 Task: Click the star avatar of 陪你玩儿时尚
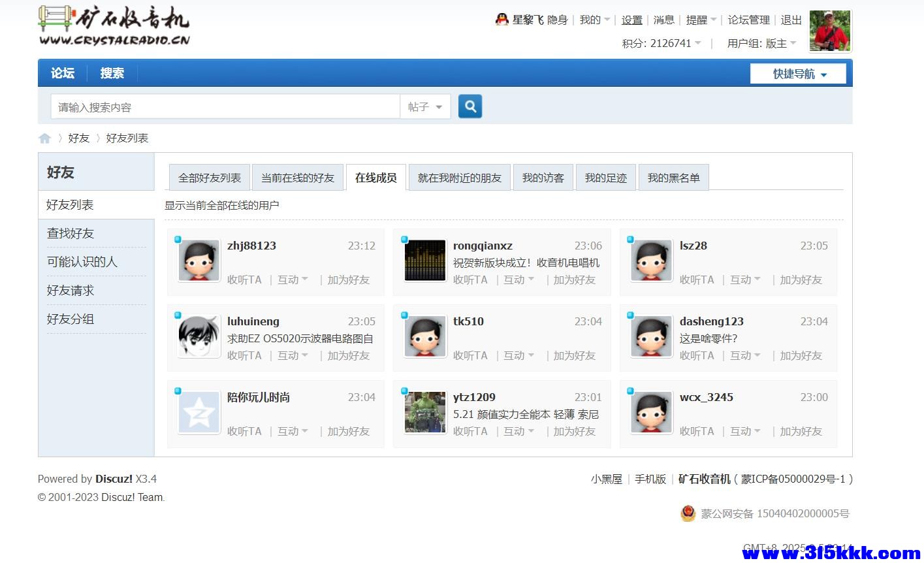coord(199,412)
